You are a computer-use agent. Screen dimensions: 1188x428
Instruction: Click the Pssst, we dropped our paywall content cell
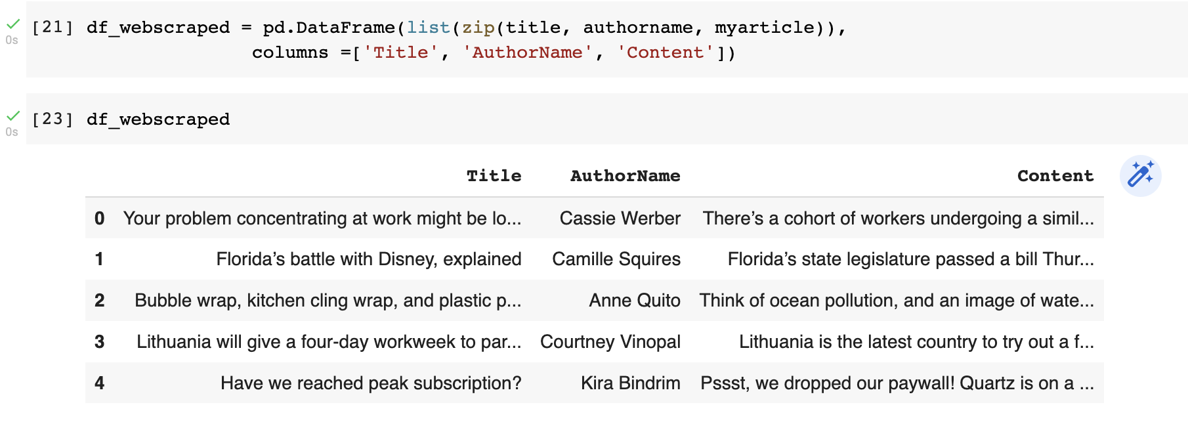point(897,383)
